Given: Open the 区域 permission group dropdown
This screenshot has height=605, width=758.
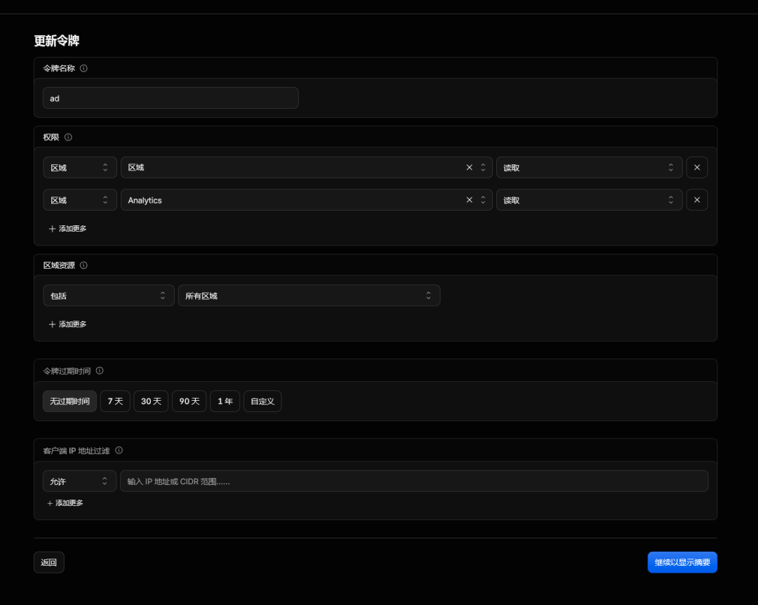Looking at the screenshot, I should (x=307, y=167).
